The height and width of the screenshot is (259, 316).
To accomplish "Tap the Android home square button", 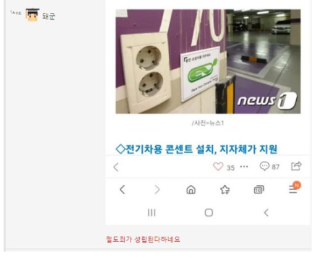I will (x=208, y=213).
